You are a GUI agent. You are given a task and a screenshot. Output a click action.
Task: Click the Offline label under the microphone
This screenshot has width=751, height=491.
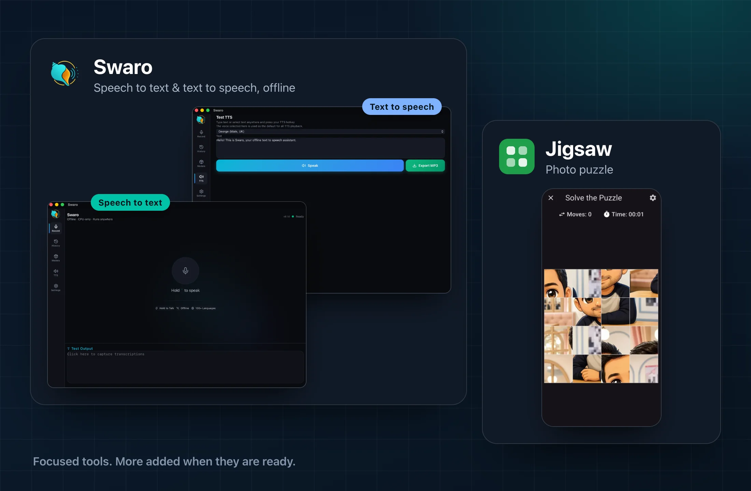pyautogui.click(x=183, y=308)
